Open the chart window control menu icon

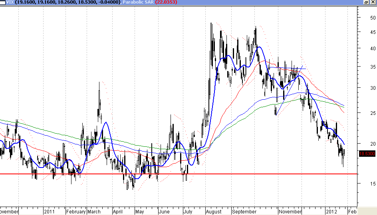[3, 2]
